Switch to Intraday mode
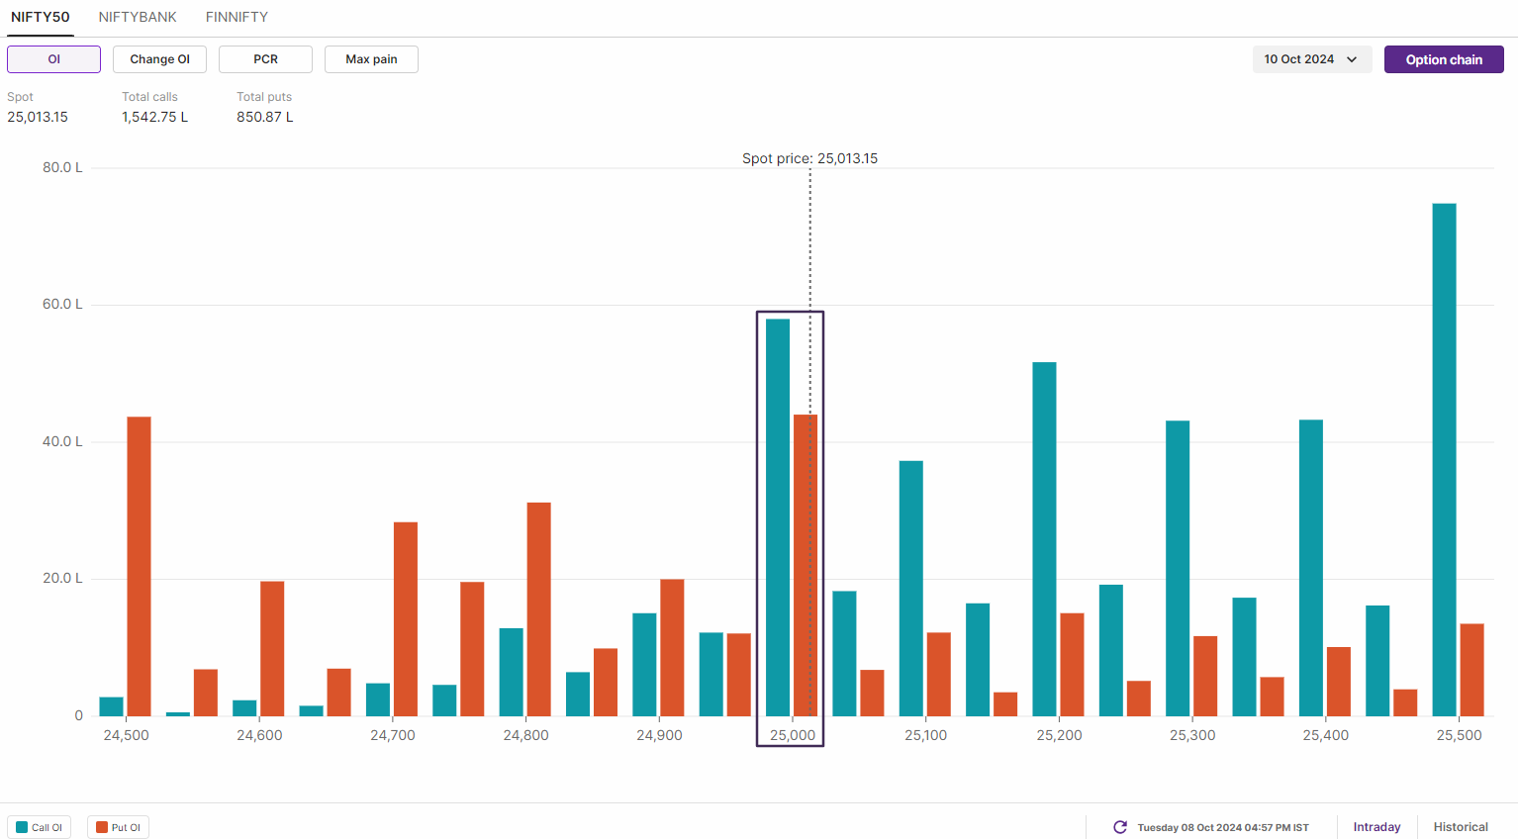The height and width of the screenshot is (839, 1518). click(1376, 827)
